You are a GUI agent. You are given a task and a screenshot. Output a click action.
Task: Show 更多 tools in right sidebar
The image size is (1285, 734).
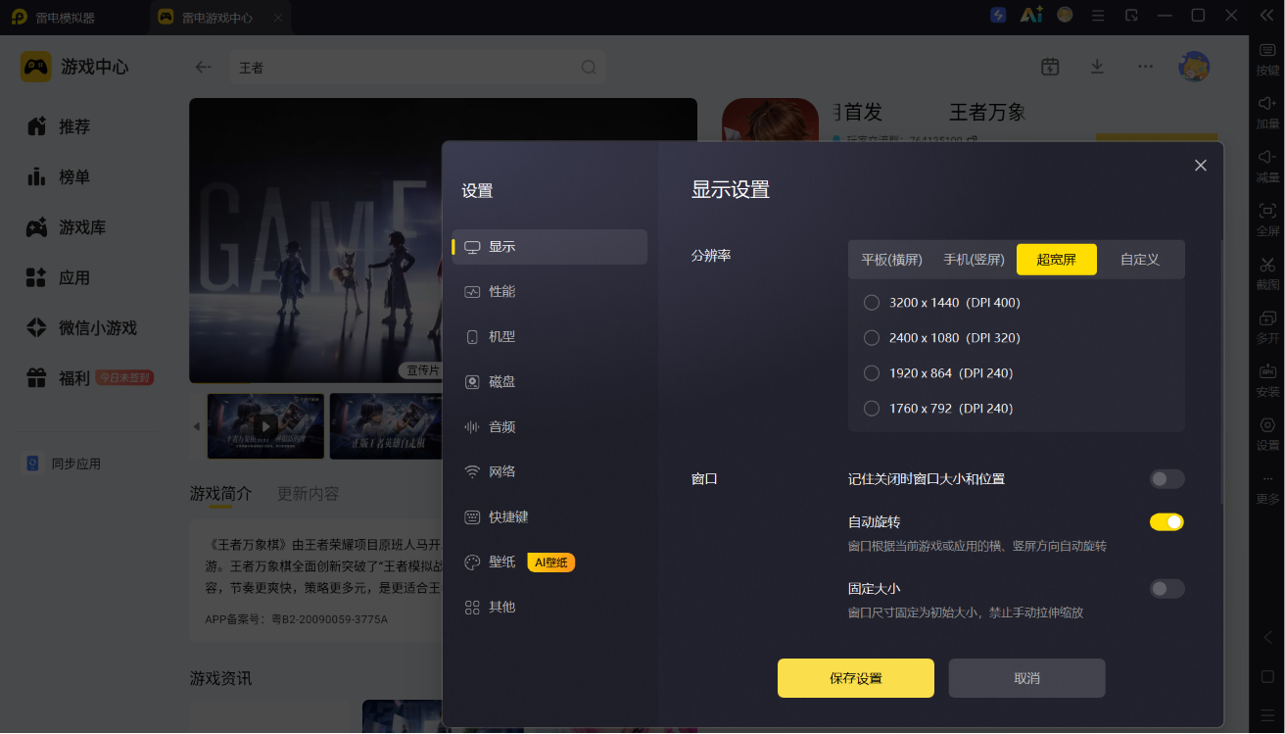coord(1267,487)
